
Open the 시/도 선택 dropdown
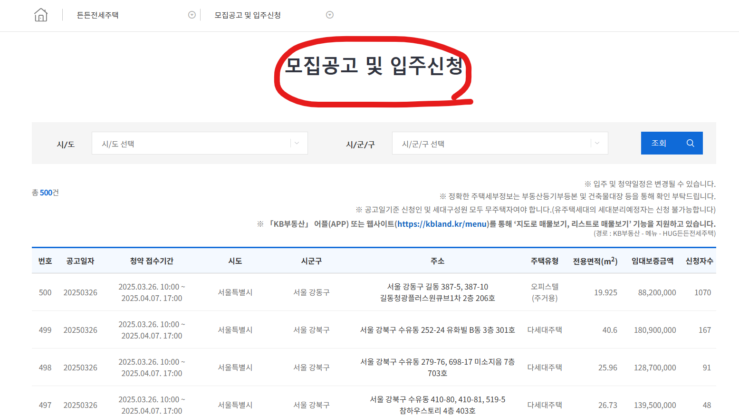coord(200,143)
